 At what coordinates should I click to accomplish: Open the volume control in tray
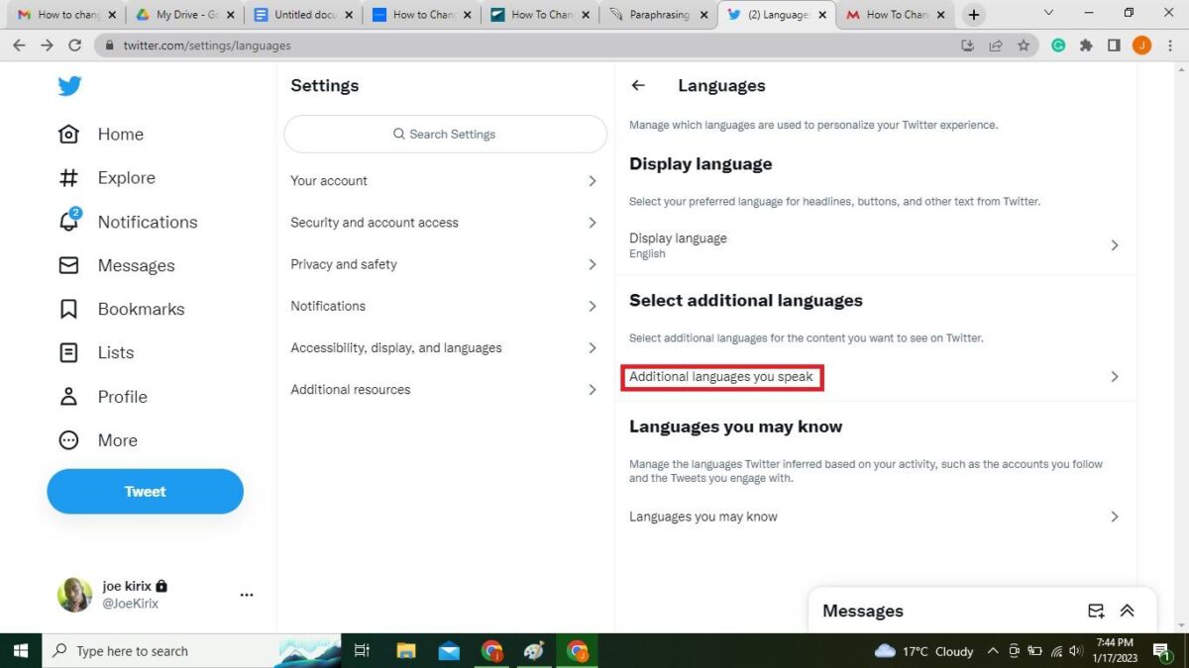(x=1076, y=651)
